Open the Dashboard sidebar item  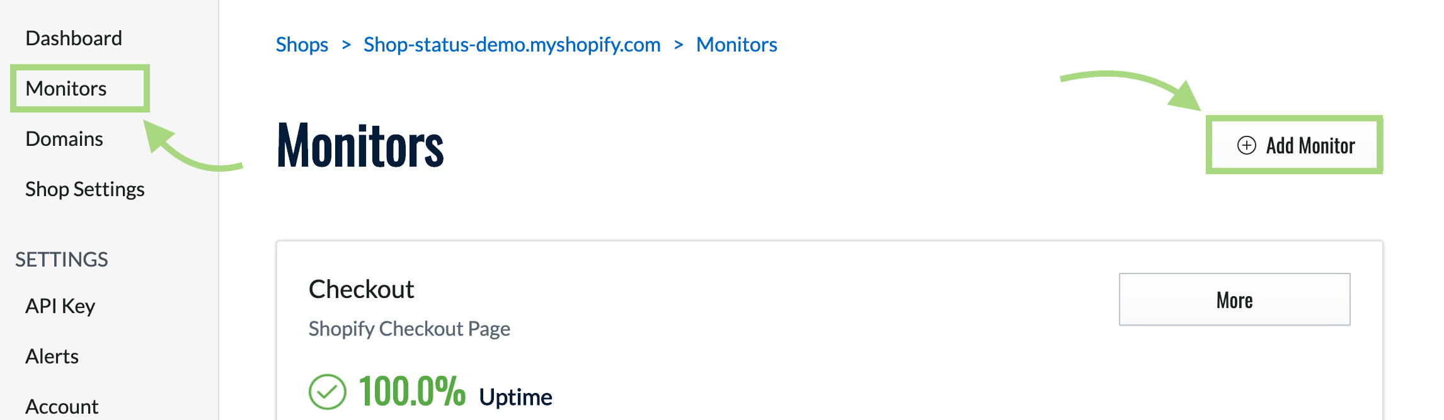[x=74, y=38]
